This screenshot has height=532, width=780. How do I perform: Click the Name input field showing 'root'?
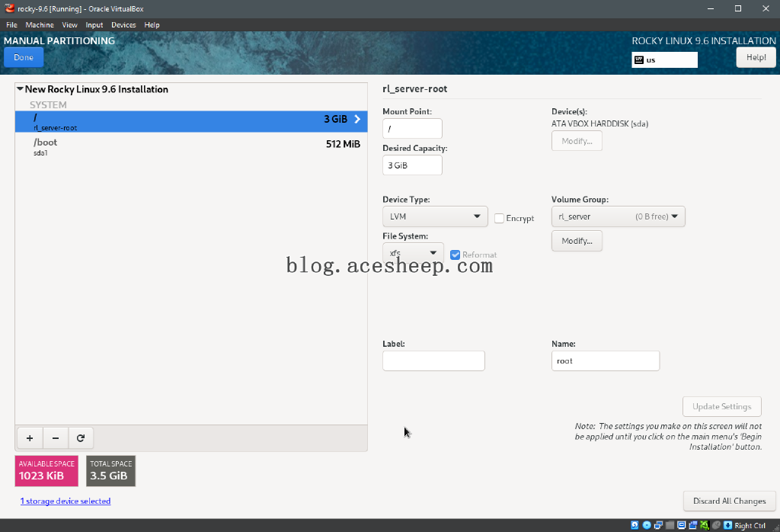[606, 361]
